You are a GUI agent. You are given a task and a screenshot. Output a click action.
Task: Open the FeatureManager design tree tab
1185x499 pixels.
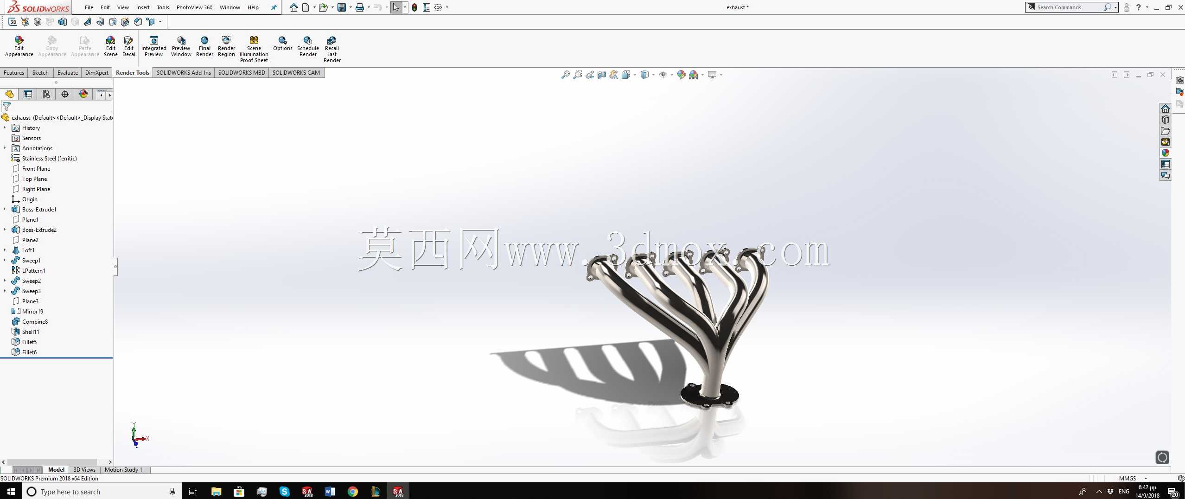[x=9, y=94]
